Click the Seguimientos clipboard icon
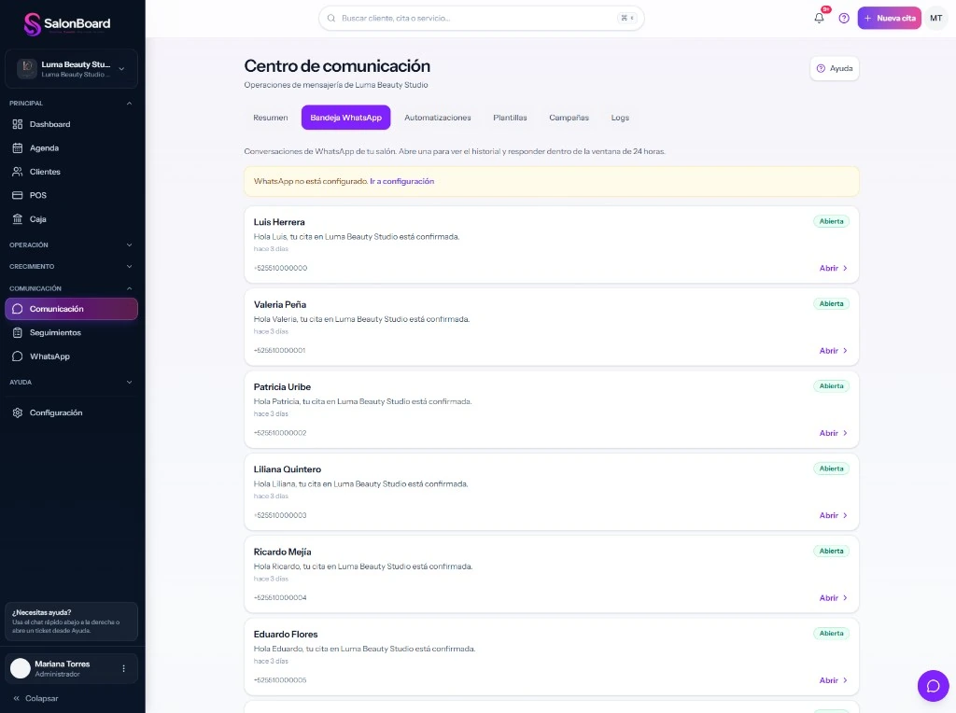This screenshot has width=956, height=713. click(x=18, y=333)
